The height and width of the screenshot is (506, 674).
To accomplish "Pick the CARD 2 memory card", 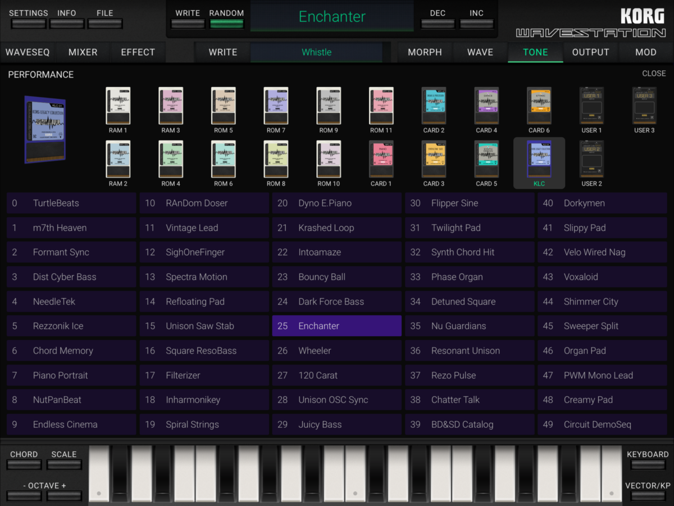I will pos(434,107).
